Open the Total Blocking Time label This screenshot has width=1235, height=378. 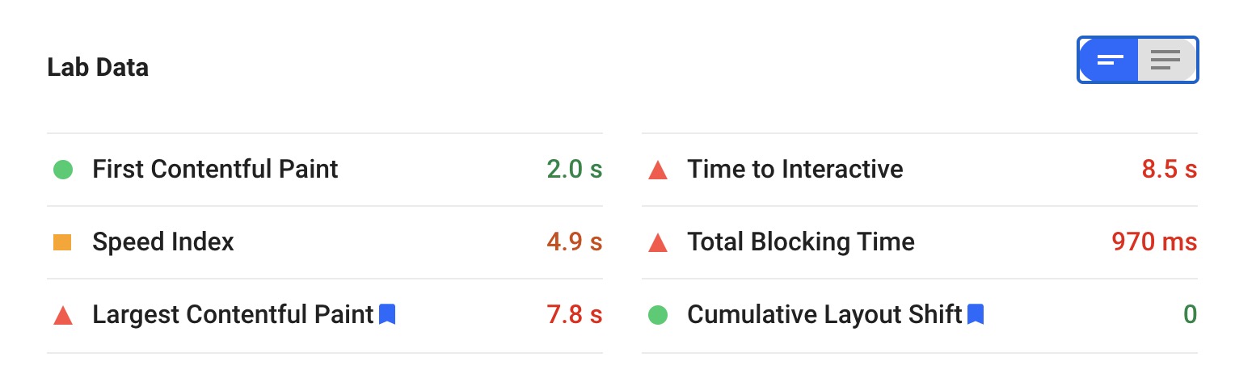point(801,242)
